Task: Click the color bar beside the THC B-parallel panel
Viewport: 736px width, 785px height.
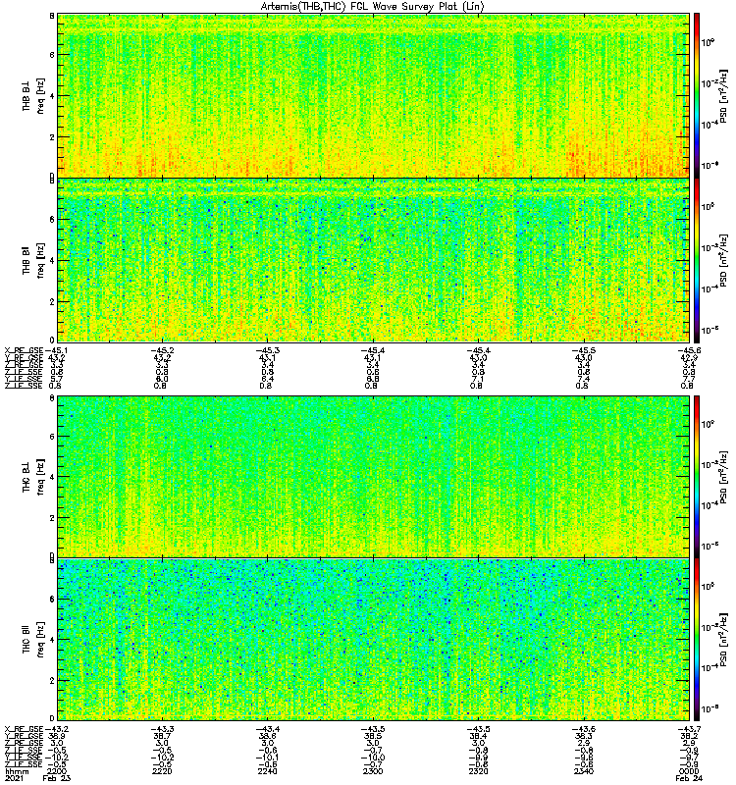Action: point(697,640)
